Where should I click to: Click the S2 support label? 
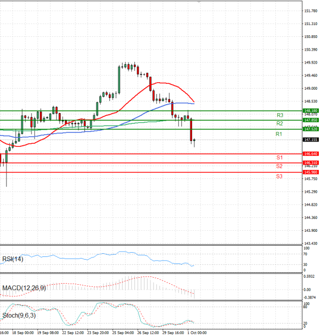click(x=279, y=166)
